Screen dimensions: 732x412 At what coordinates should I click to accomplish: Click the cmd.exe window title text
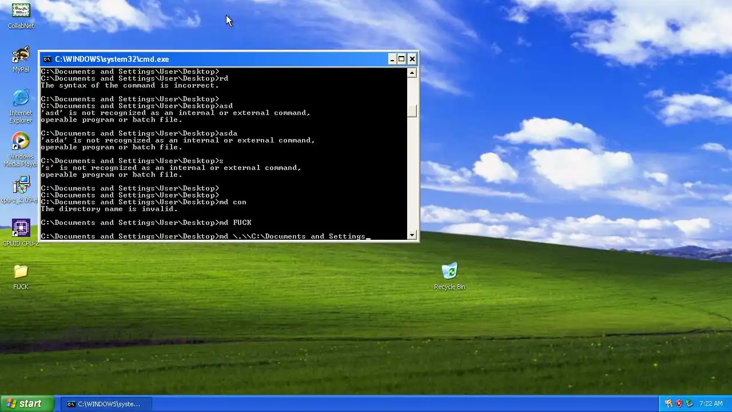click(112, 59)
